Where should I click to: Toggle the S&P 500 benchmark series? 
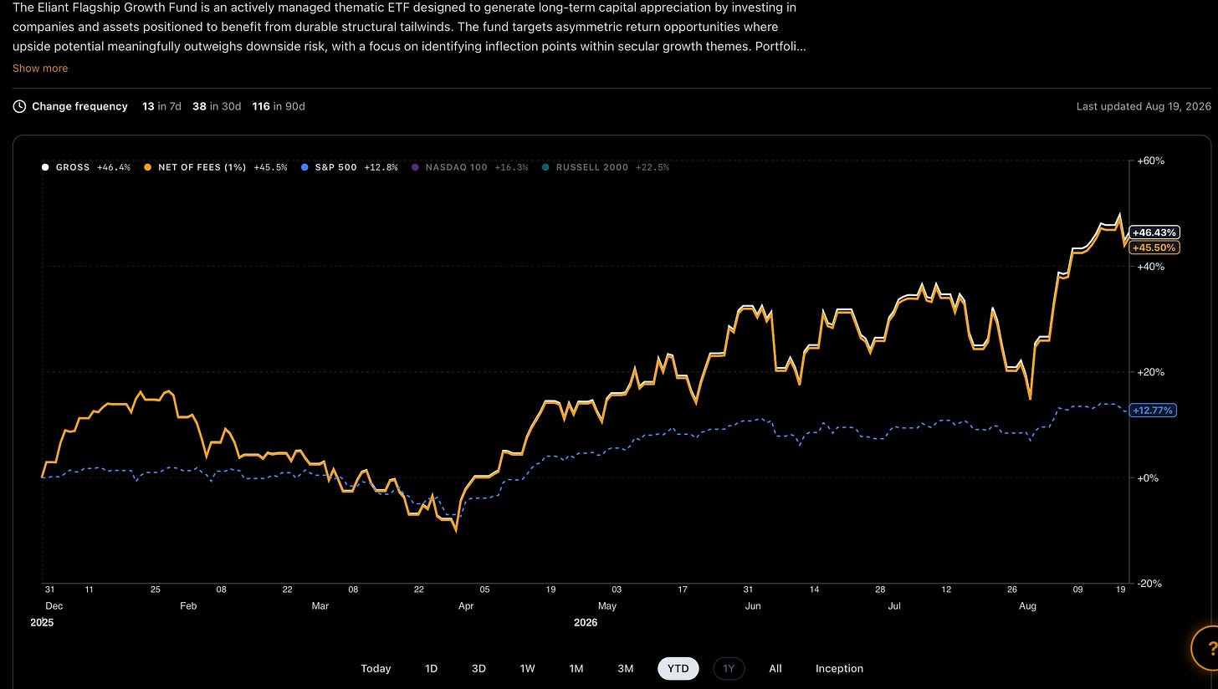coord(349,167)
